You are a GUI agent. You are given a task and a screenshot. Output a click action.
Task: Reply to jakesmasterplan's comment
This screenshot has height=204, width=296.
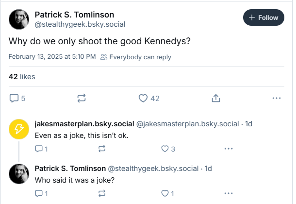coord(41,149)
